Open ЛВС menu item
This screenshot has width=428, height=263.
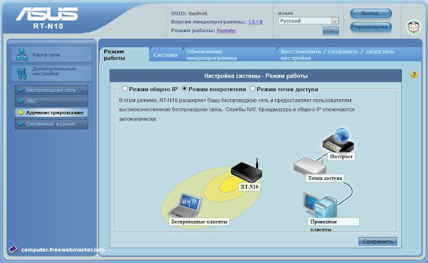pos(51,101)
